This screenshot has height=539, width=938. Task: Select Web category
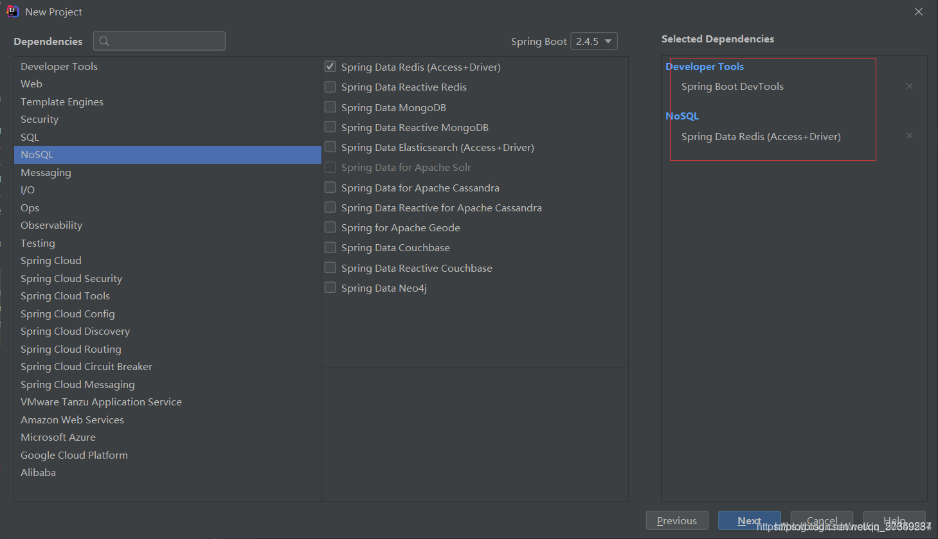(x=167, y=84)
